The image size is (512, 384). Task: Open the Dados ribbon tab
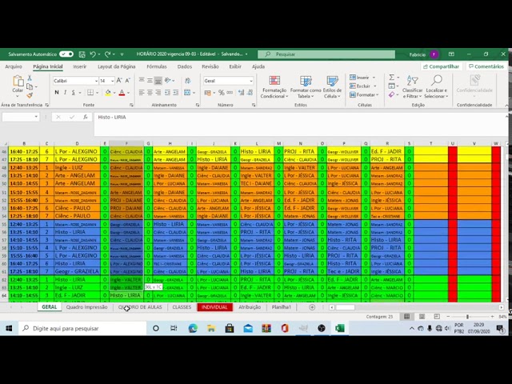pyautogui.click(x=185, y=66)
